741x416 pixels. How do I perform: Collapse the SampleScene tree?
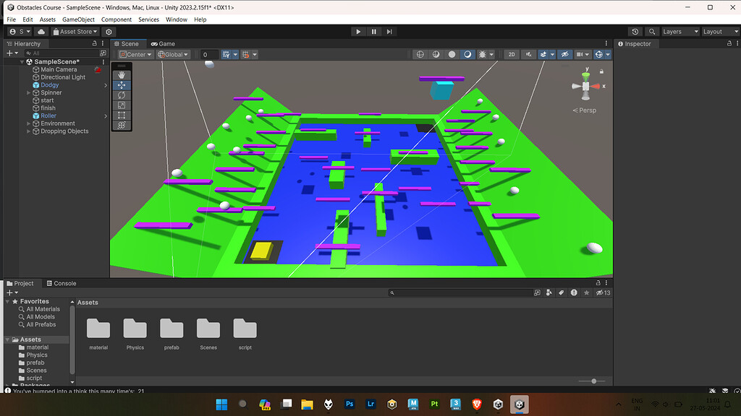(22, 62)
